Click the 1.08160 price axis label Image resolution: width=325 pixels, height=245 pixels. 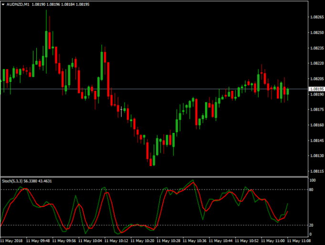pos(317,125)
